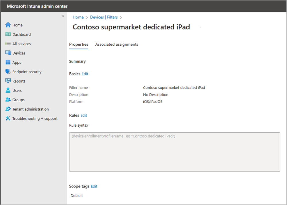Edit the Scope tags section

pos(94,186)
